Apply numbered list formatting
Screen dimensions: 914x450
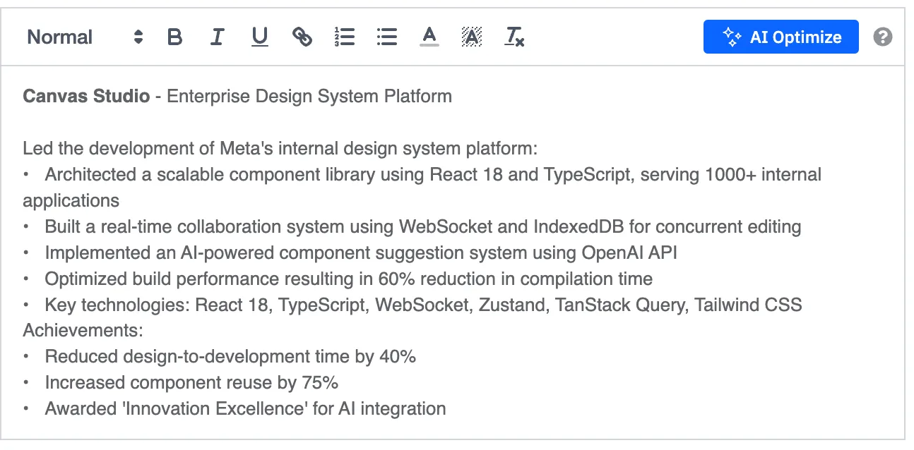tap(345, 37)
